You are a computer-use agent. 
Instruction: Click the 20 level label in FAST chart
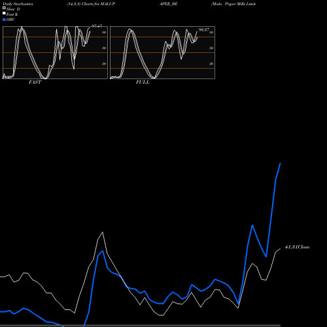coord(104,64)
